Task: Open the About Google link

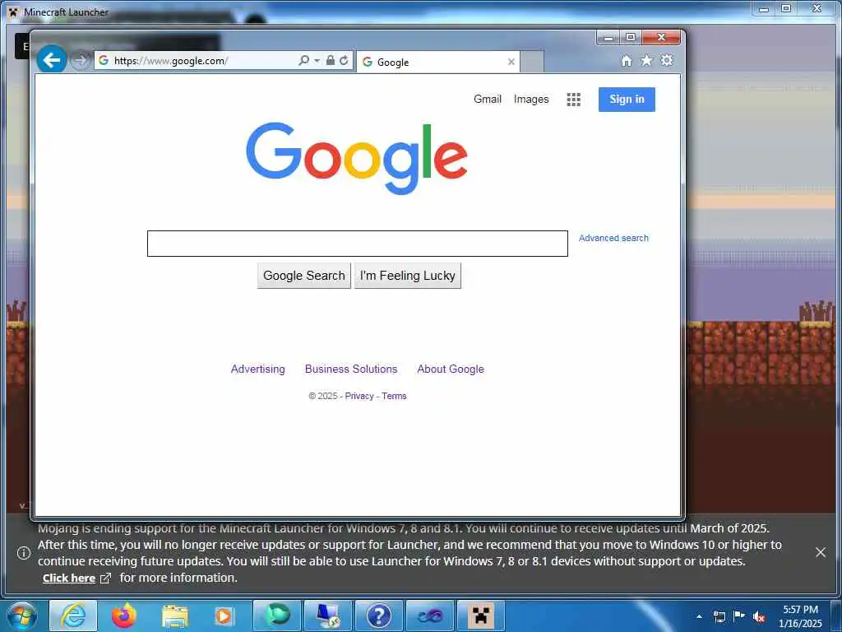Action: [451, 369]
